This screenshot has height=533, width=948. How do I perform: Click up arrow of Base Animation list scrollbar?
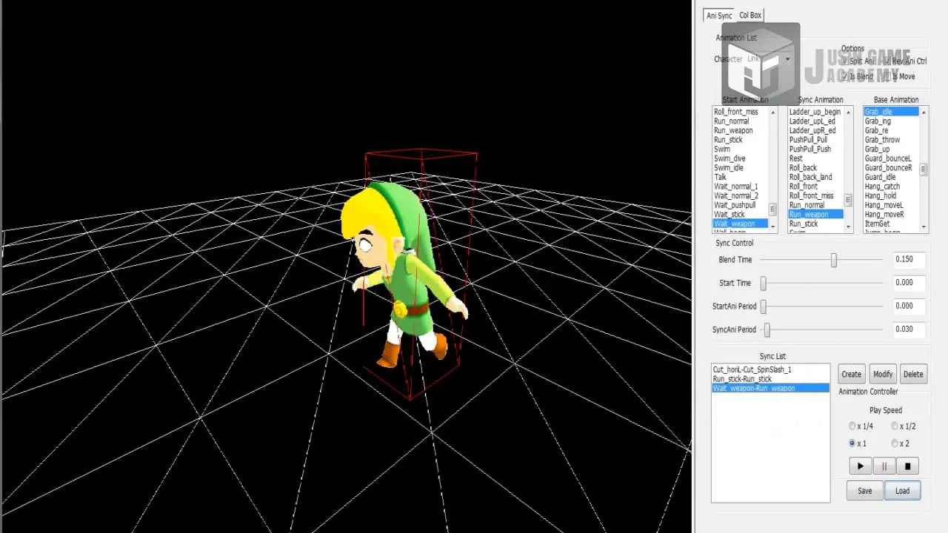[924, 112]
